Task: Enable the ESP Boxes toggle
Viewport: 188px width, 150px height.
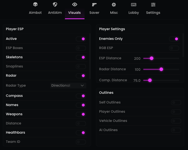Action: [81, 48]
